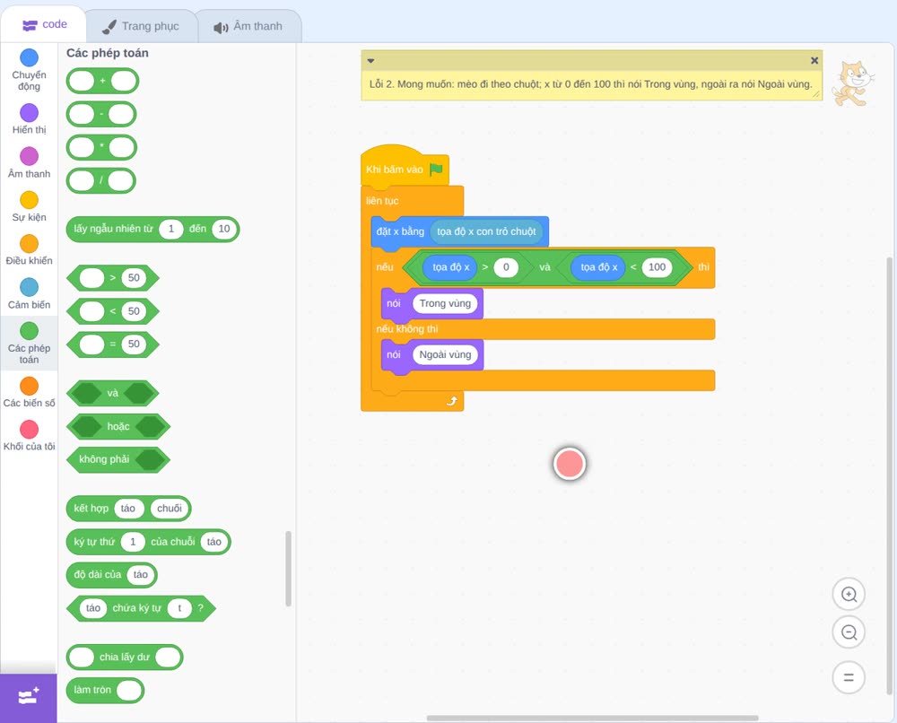Show the Khối của tôi category

(29, 436)
